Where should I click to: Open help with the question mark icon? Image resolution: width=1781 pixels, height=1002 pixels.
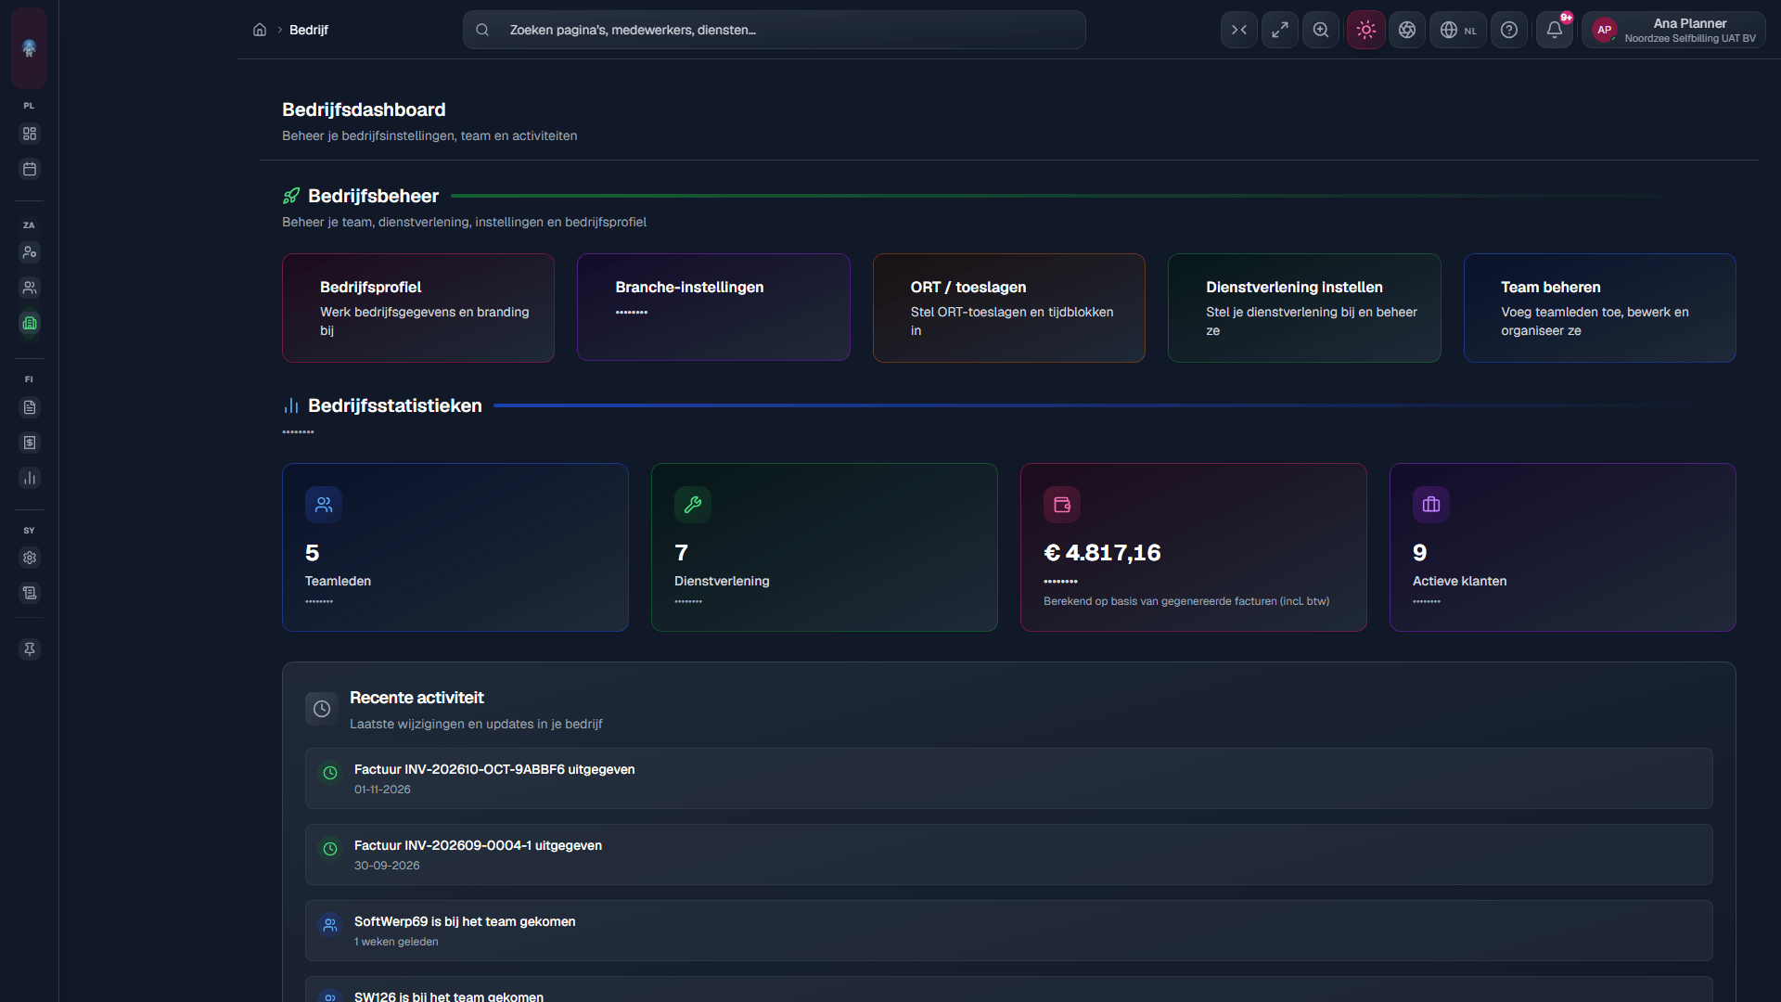pyautogui.click(x=1509, y=30)
